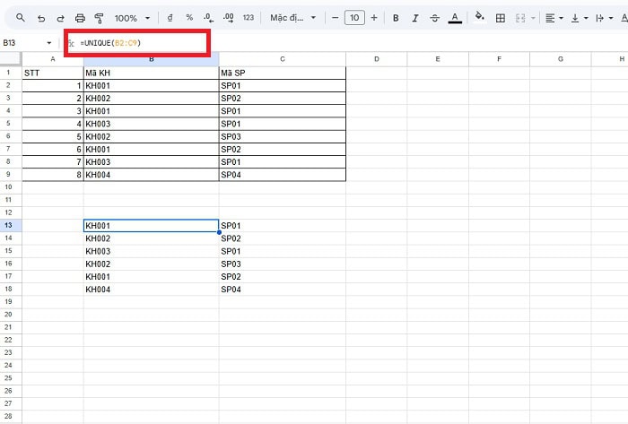628x424 pixels.
Task: Select cell B9 containing KH004
Action: pyautogui.click(x=151, y=175)
